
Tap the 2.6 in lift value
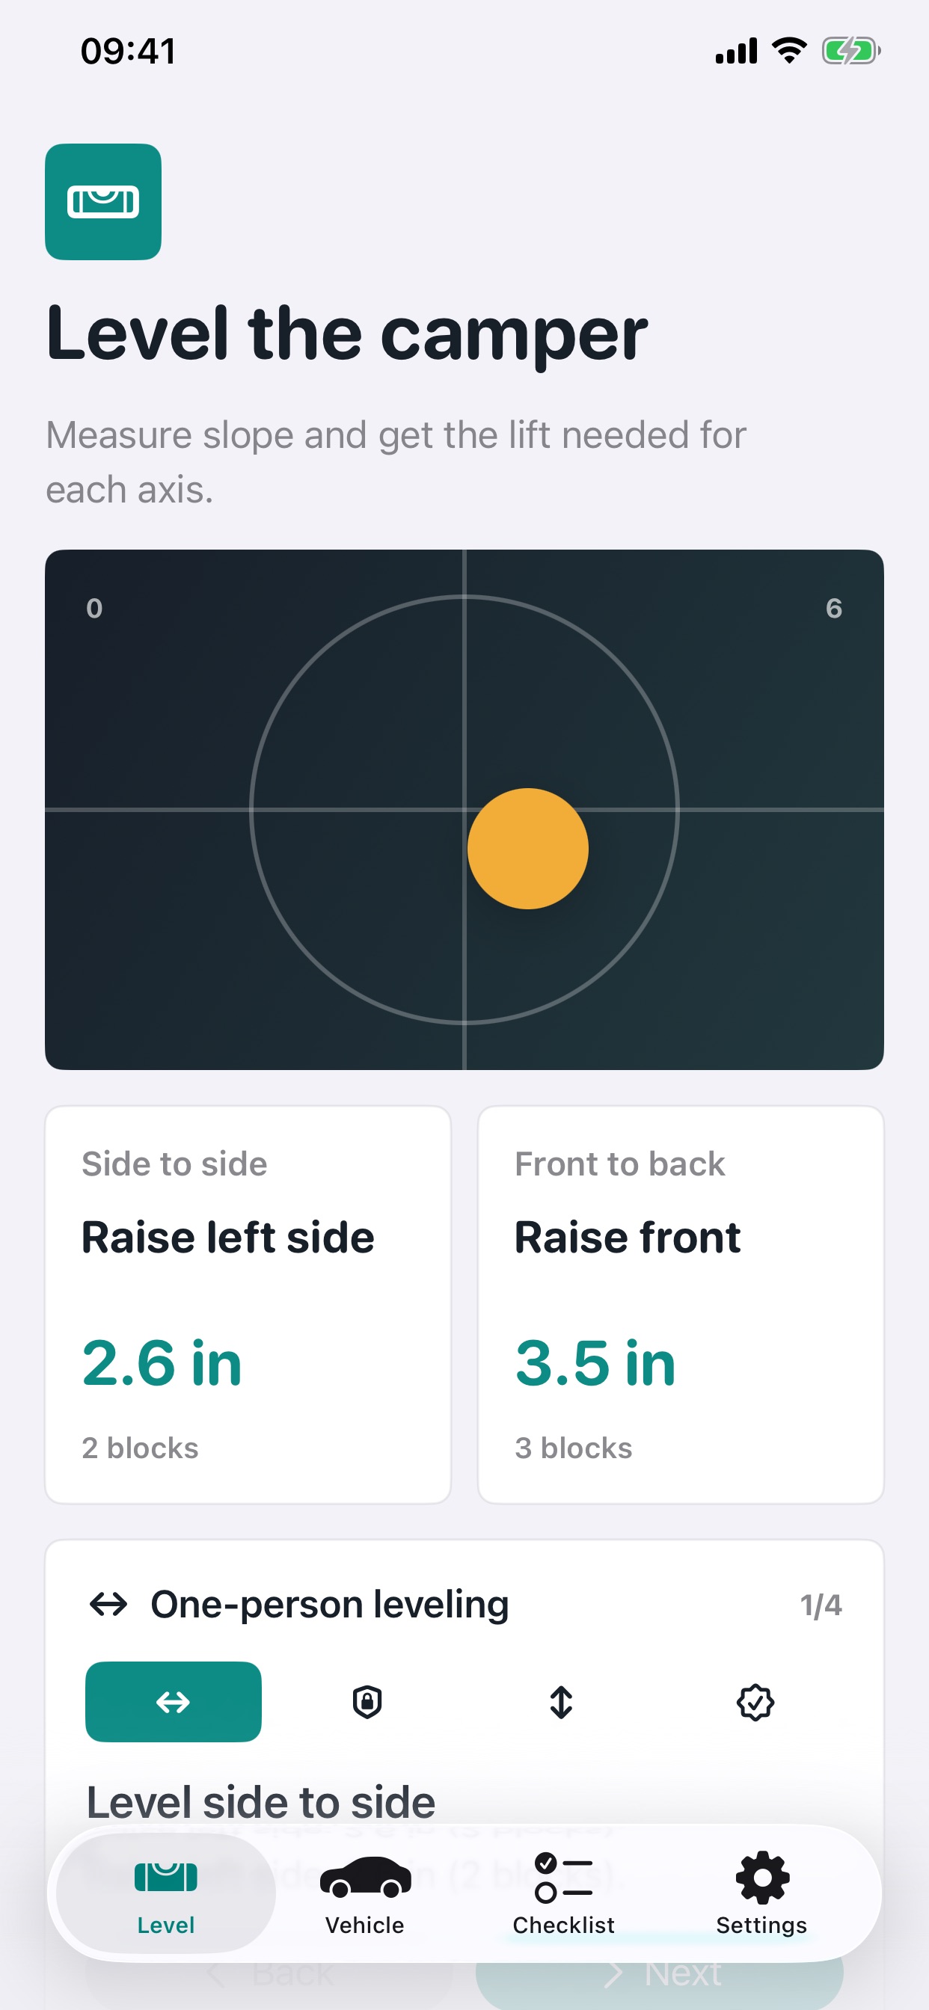162,1363
